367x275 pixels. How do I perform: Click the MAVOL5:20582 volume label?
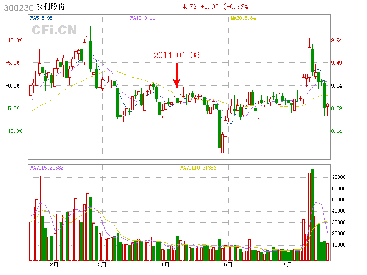(x=47, y=168)
